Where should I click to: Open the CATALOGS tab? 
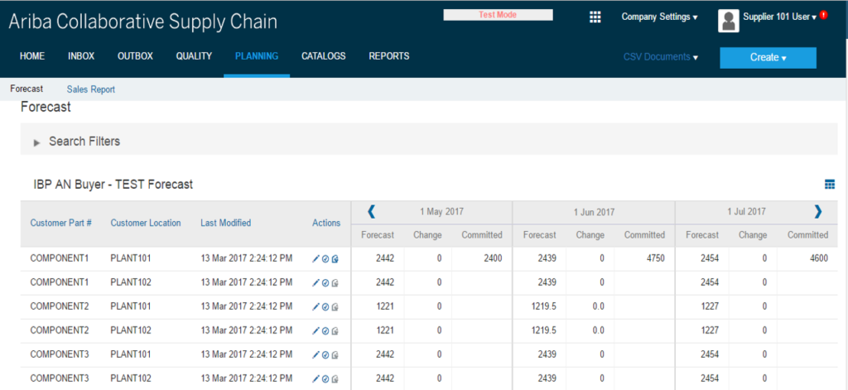pos(324,56)
